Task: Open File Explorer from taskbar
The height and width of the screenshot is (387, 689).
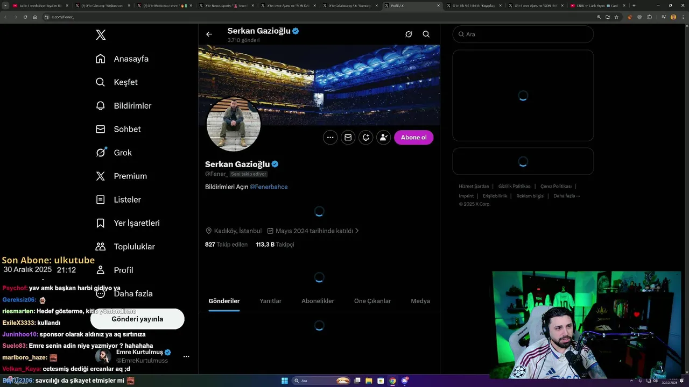Action: coord(369,381)
